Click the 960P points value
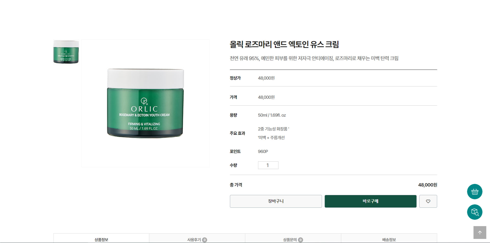Screen dimensions: 490x243 tap(263, 151)
